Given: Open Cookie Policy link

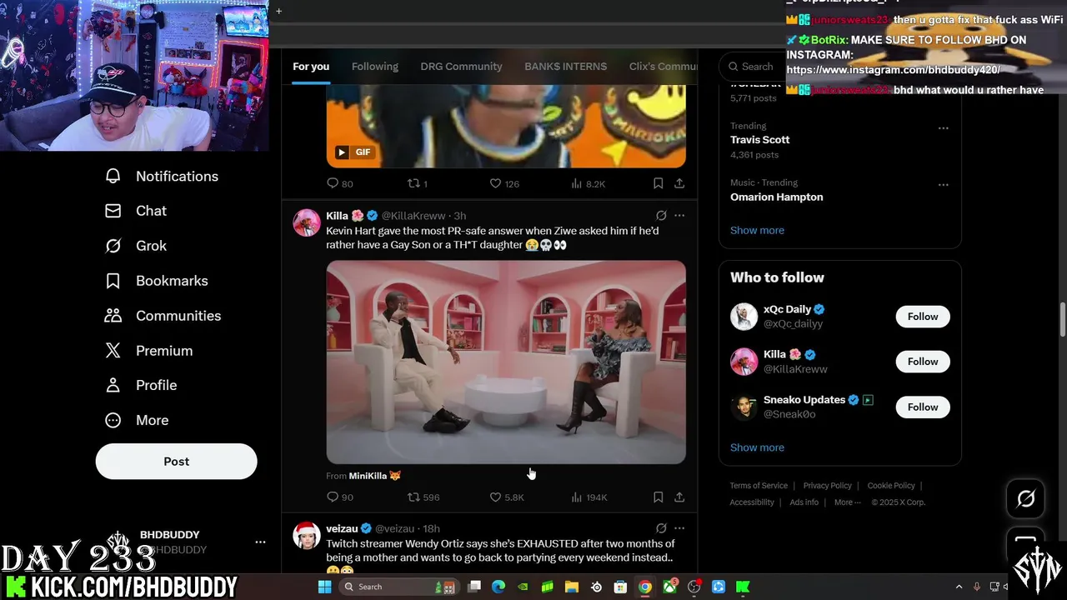Looking at the screenshot, I should click(x=891, y=486).
